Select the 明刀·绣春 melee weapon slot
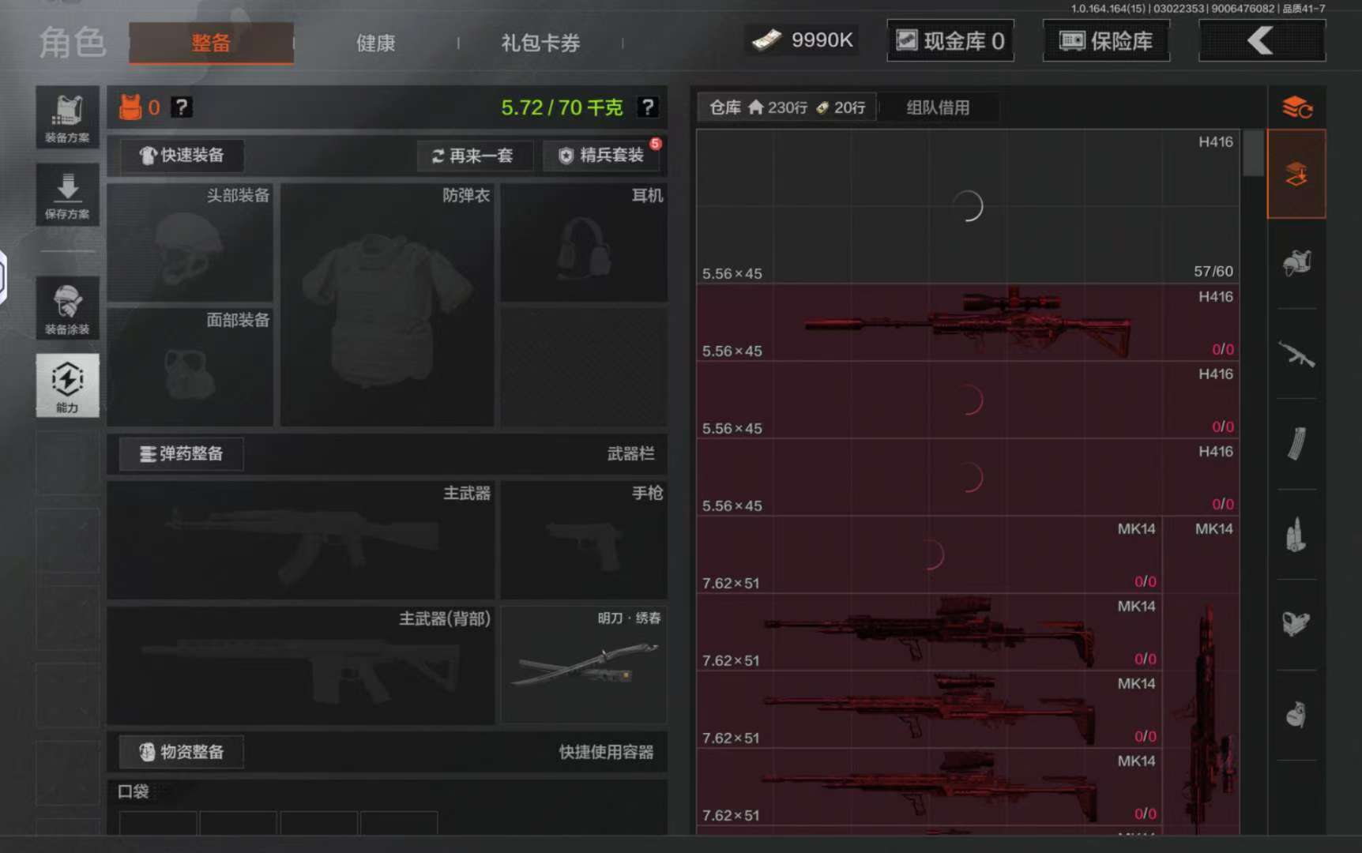 pos(584,665)
